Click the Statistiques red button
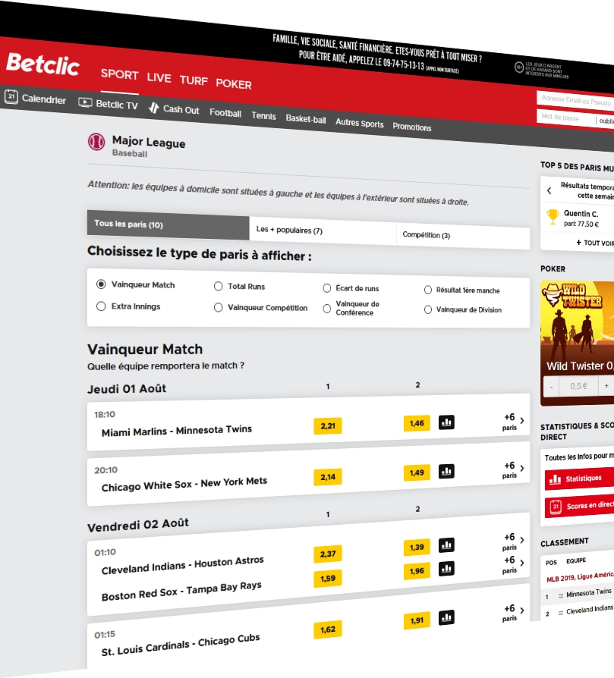Viewport: 614px width, 678px height. click(579, 479)
